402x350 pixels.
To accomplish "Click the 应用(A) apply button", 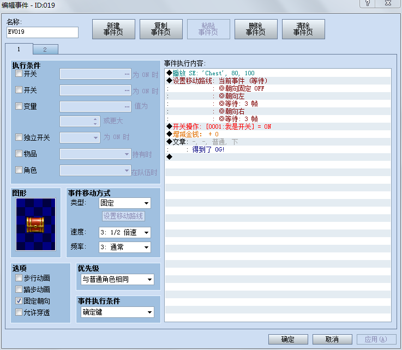I will (x=376, y=339).
